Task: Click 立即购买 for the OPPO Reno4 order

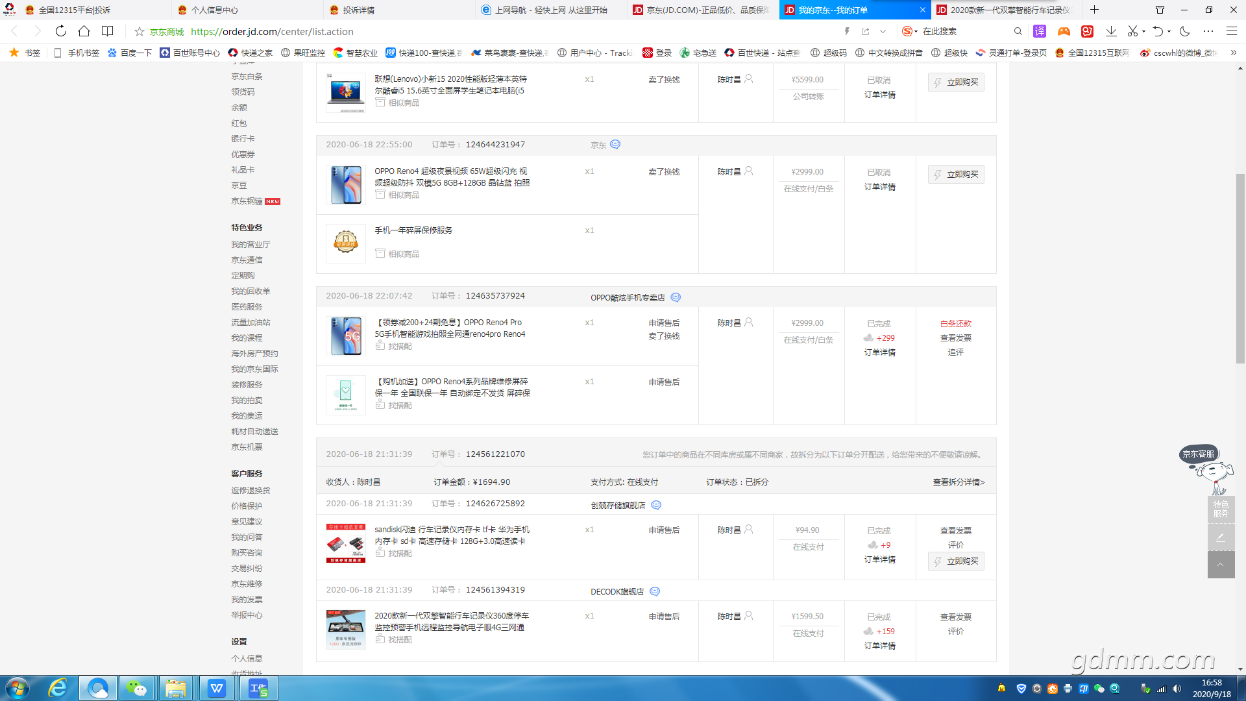Action: tap(956, 174)
